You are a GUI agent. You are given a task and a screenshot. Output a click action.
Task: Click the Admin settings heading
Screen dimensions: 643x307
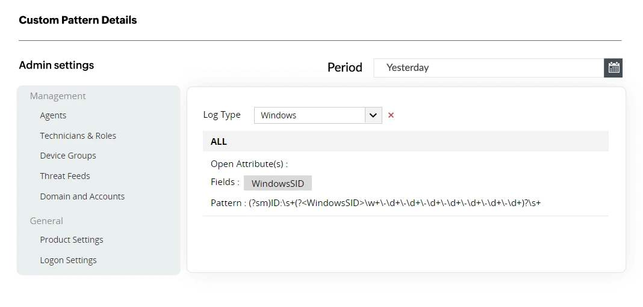[57, 65]
